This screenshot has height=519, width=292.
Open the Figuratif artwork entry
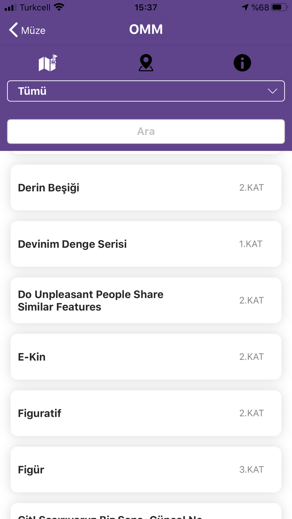[146, 413]
